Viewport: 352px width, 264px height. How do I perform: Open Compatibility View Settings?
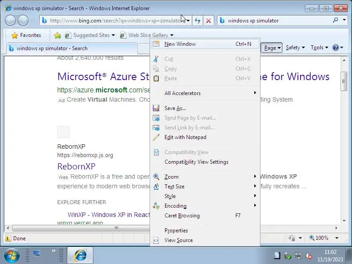click(205, 162)
